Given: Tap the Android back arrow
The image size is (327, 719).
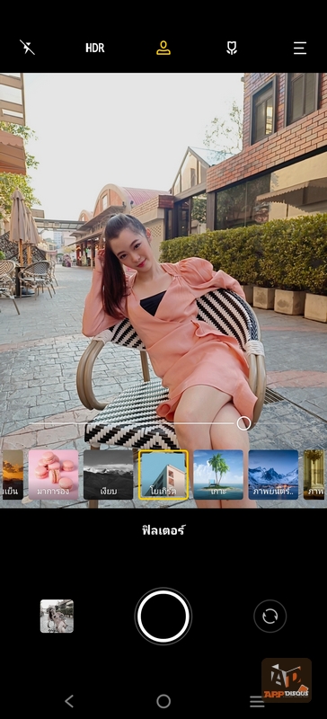Looking at the screenshot, I should tap(69, 701).
